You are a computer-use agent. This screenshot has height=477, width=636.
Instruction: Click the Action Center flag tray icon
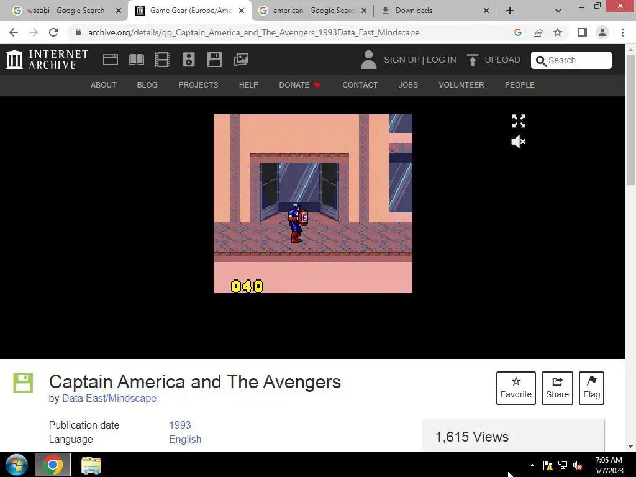coord(548,465)
